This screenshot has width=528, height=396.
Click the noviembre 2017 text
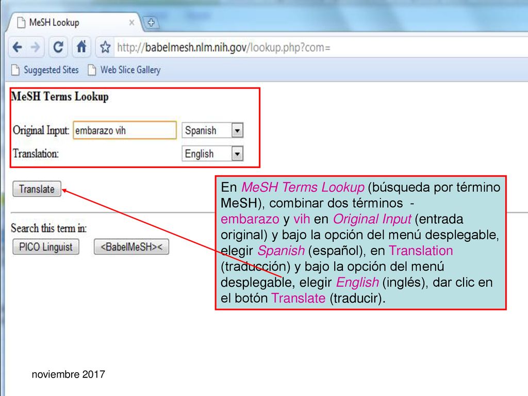(x=69, y=374)
